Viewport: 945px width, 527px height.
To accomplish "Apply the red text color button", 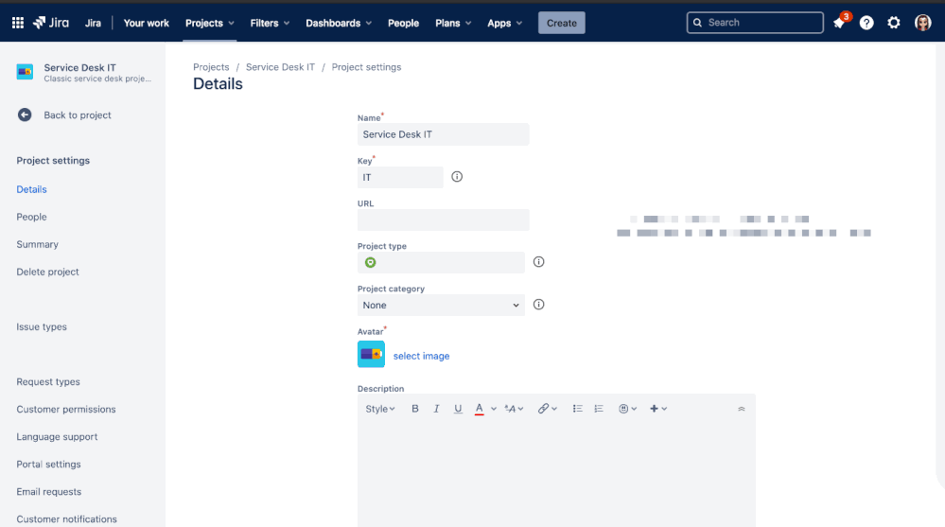I will [x=480, y=409].
